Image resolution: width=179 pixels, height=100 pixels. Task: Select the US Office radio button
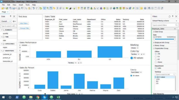[156, 59]
